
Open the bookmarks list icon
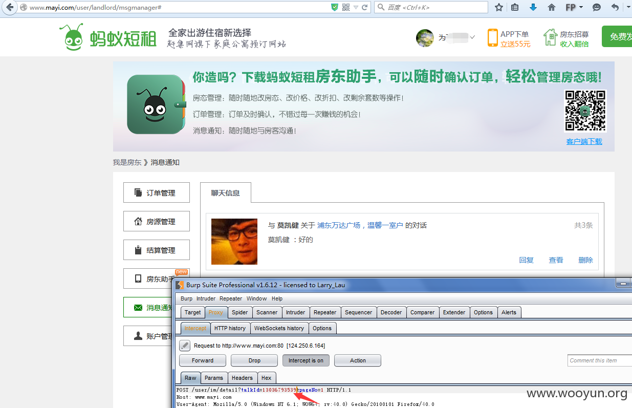click(515, 8)
